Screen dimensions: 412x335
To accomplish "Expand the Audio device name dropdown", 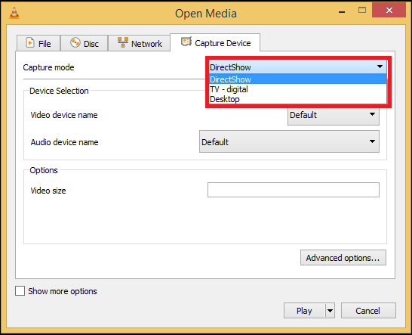I will pyautogui.click(x=289, y=141).
